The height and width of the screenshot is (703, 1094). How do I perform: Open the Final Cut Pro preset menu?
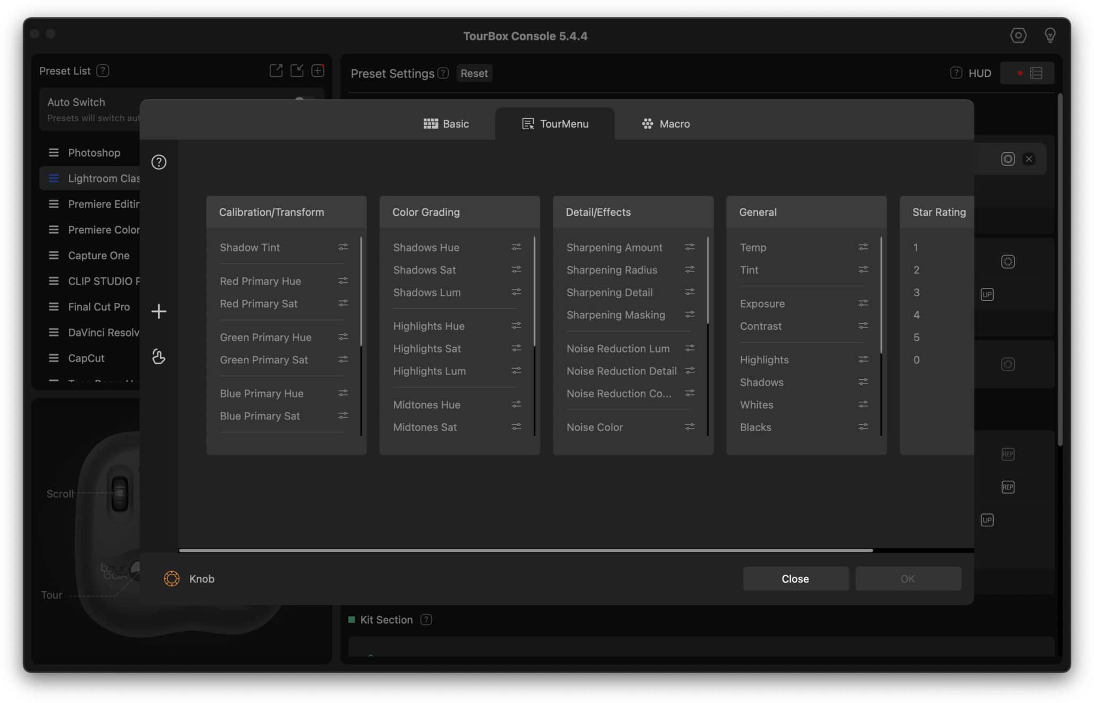coord(54,307)
